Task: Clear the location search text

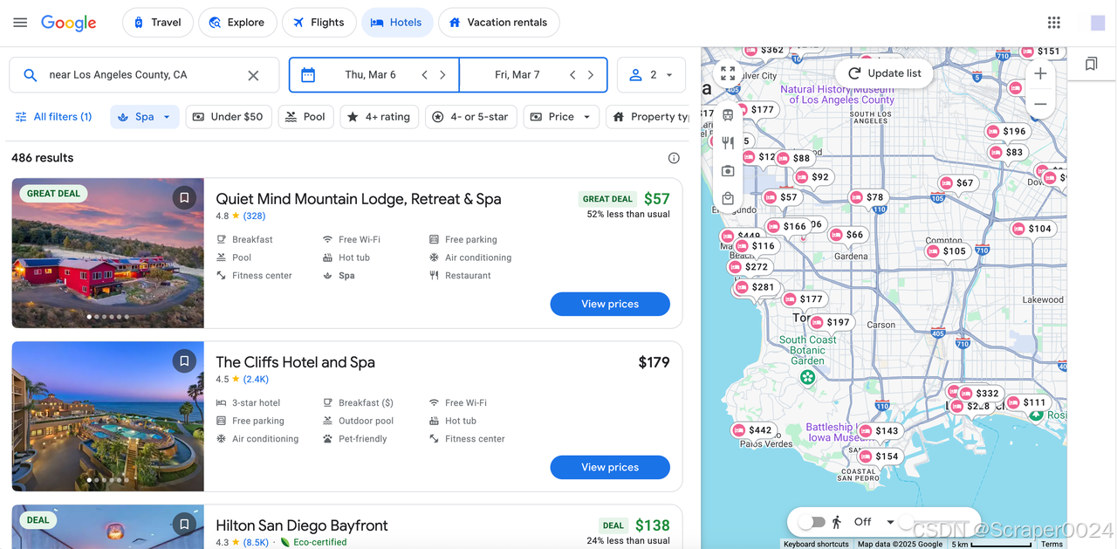Action: point(253,75)
